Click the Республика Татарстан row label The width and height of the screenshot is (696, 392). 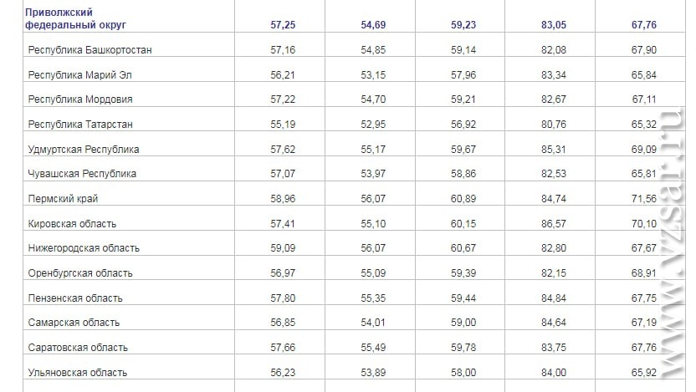pyautogui.click(x=80, y=125)
